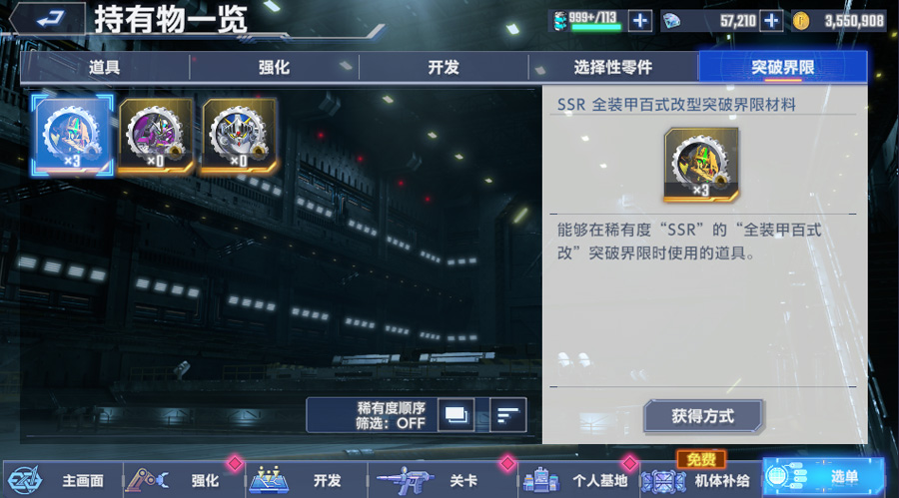Switch to the 开发 tab
The image size is (899, 498).
coord(444,68)
